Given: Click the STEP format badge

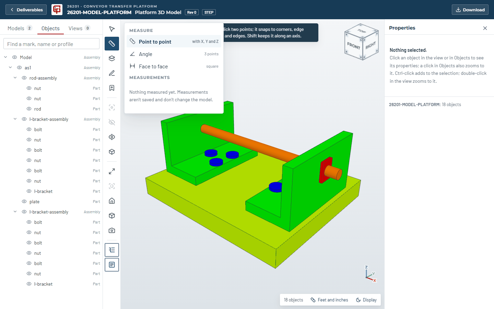Looking at the screenshot, I should click(209, 12).
